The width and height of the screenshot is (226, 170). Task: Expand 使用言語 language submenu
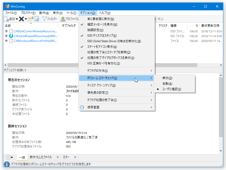(x=117, y=107)
